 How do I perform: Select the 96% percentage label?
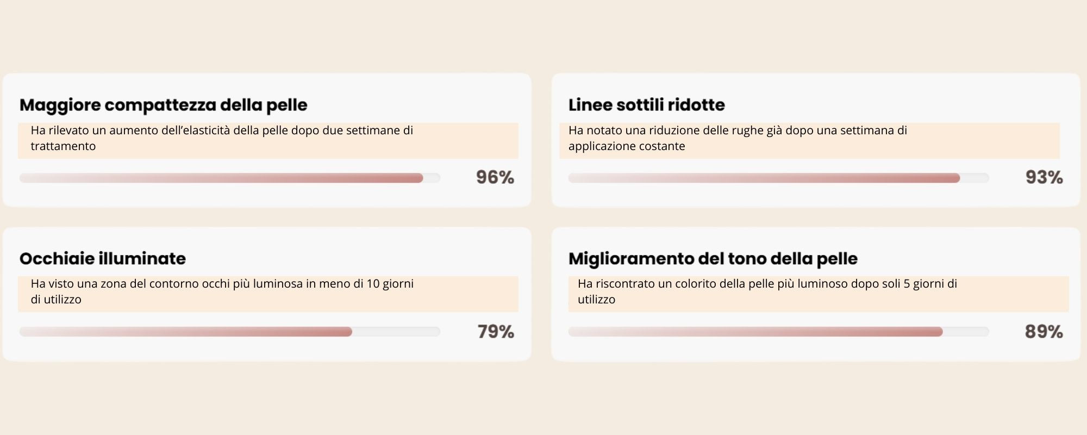[495, 177]
